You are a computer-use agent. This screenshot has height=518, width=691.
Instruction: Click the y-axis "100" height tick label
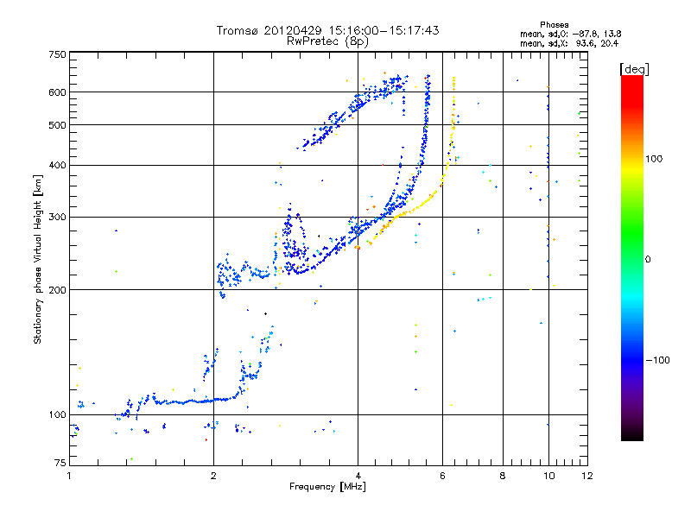(58, 415)
